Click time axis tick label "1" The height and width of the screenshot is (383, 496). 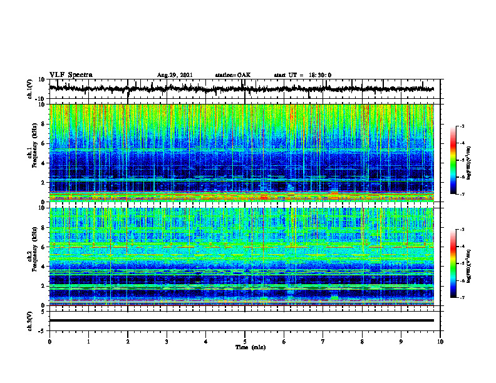[x=88, y=342]
